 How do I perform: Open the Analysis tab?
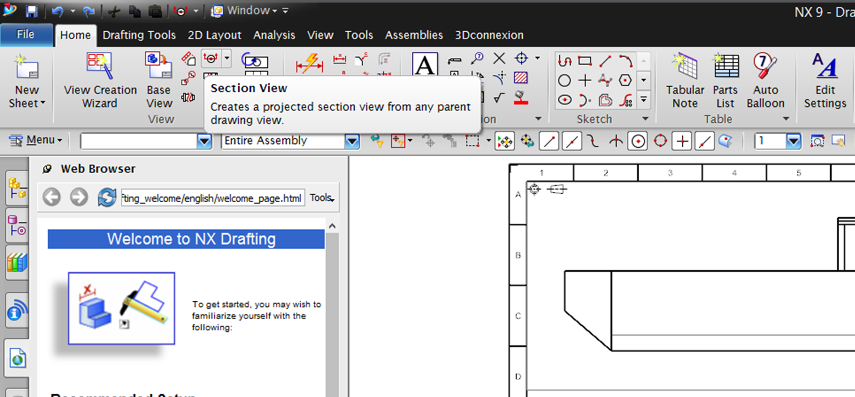pos(274,35)
